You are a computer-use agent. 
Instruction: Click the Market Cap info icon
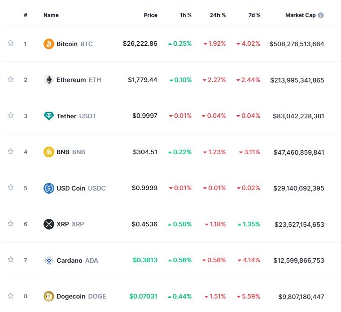tap(321, 15)
